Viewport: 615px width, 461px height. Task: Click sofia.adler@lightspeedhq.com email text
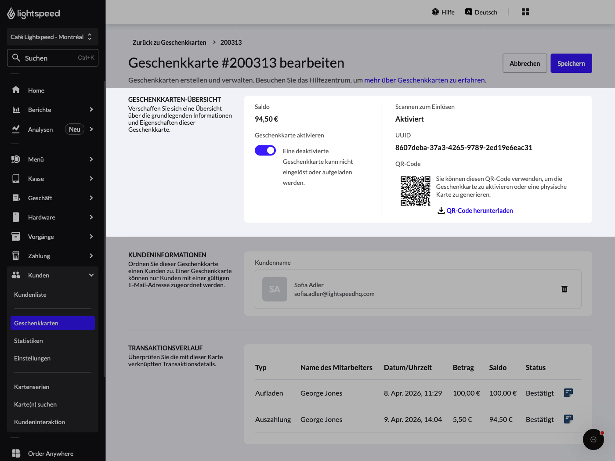(334, 294)
